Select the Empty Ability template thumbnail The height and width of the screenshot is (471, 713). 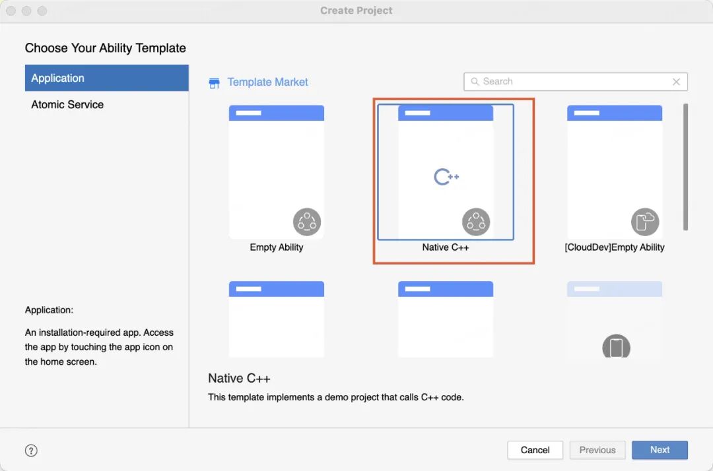click(x=277, y=172)
